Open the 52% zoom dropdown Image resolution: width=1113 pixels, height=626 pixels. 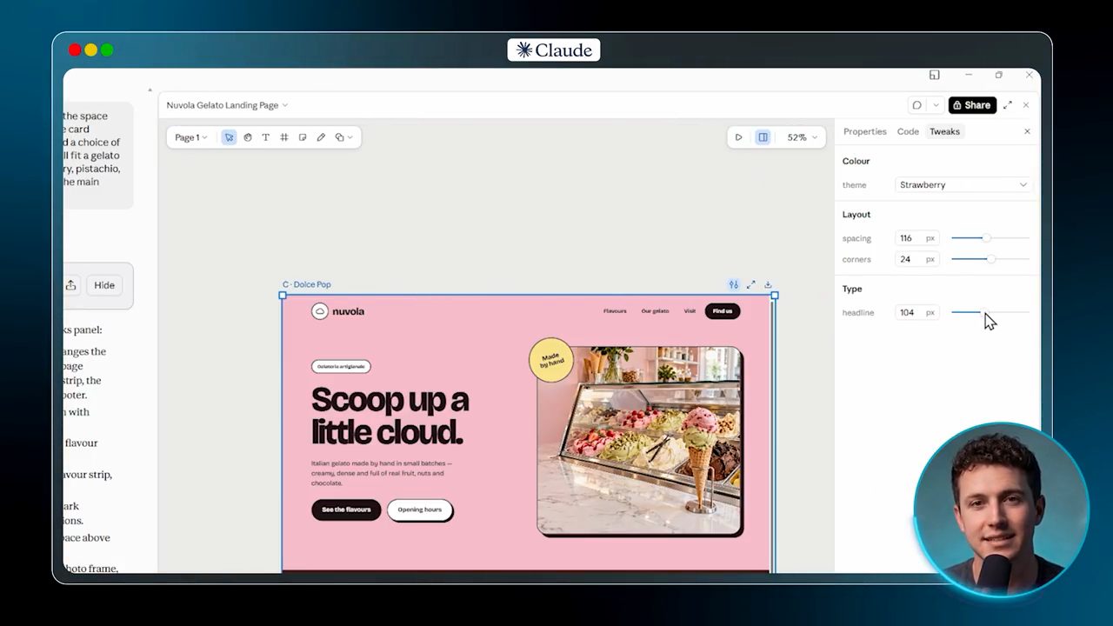click(802, 137)
